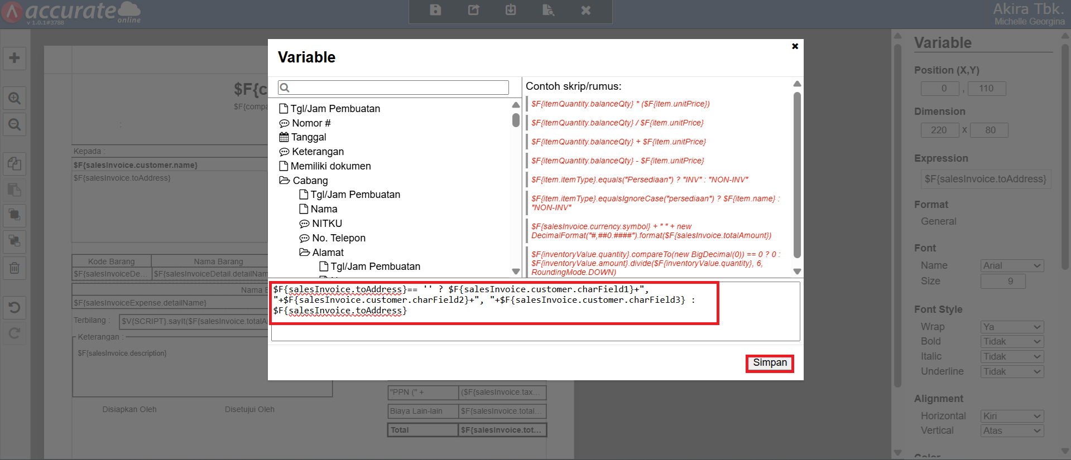
Task: Click the undo arrow icon
Action: click(15, 307)
